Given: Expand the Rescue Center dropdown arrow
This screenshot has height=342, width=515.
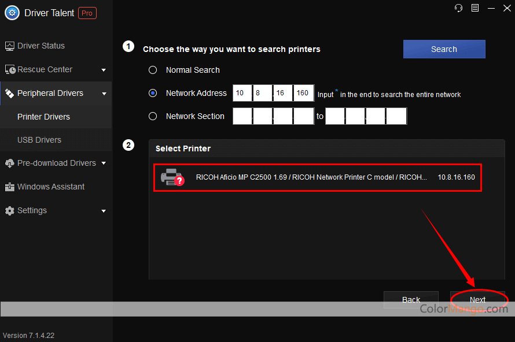Looking at the screenshot, I should [104, 70].
